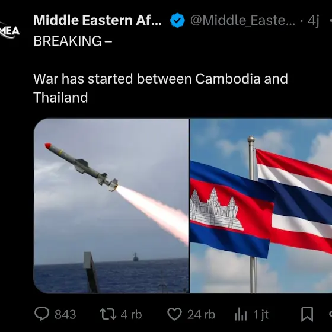332x332 pixels.
Task: Open the @Middle_Easte... handle link
Action: [242, 21]
